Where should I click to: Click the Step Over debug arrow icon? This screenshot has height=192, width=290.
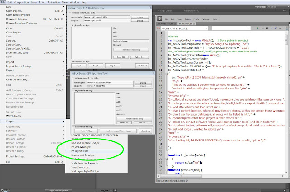271,28
